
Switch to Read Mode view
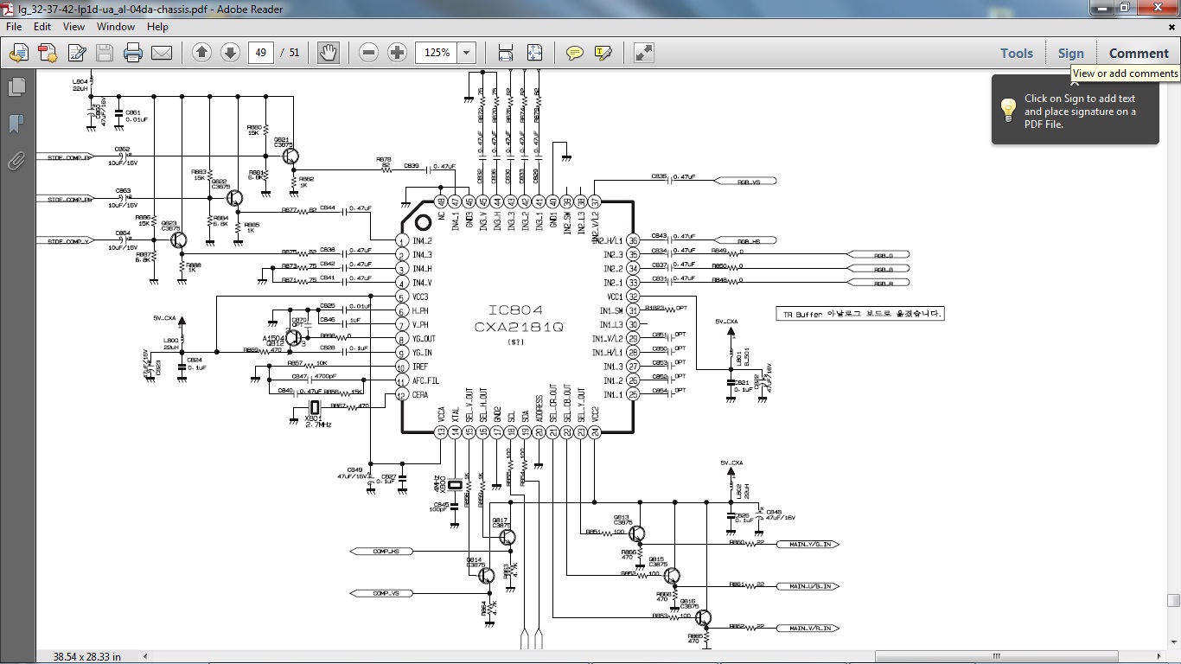pos(643,53)
